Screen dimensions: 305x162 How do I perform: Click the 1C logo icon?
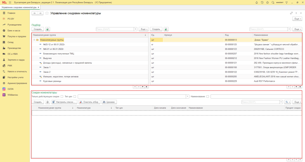point(4,2)
